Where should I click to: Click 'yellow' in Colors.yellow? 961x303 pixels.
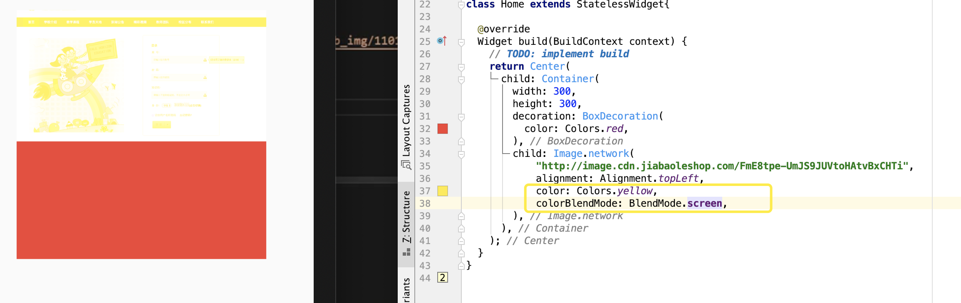(x=635, y=191)
